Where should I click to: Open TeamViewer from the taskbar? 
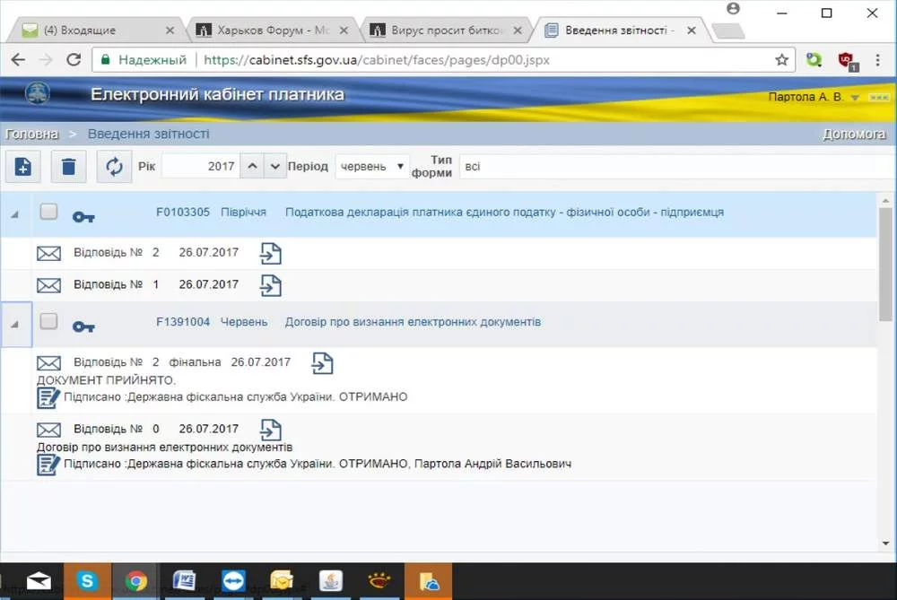(233, 581)
